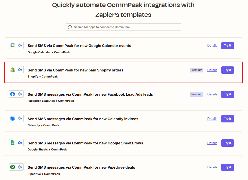This screenshot has height=180, width=248.
Task: Click 'Google Sheets + CommPeak' subtitle
Action: click(x=47, y=149)
